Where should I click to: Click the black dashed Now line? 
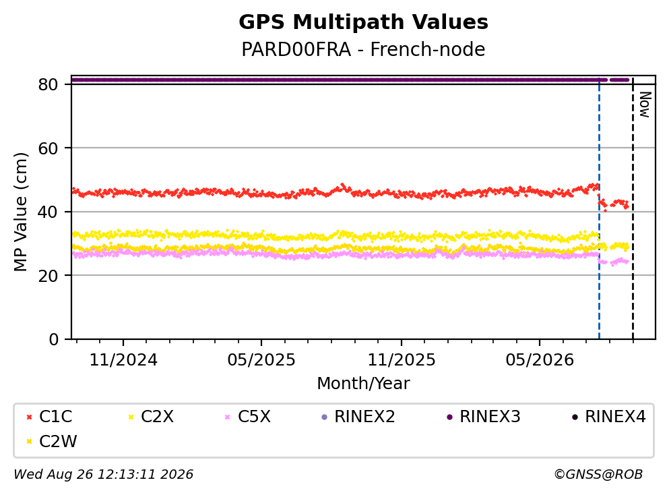coord(633,209)
